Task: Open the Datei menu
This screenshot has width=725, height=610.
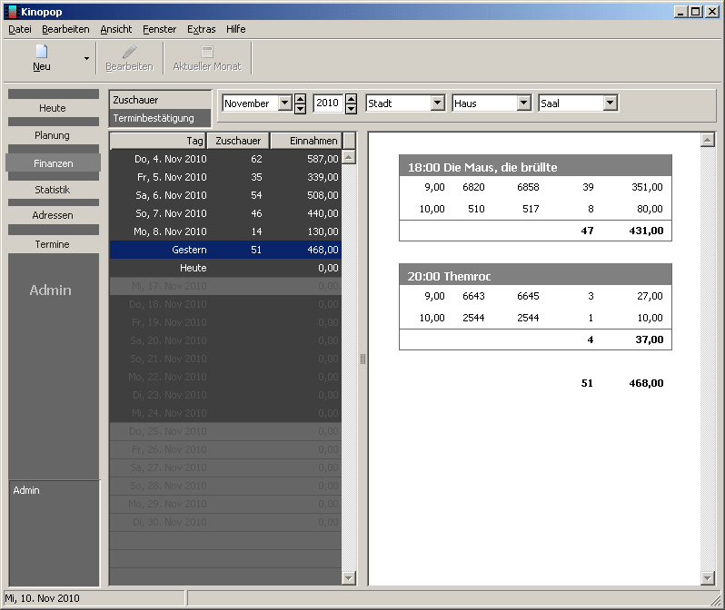Action: 20,29
